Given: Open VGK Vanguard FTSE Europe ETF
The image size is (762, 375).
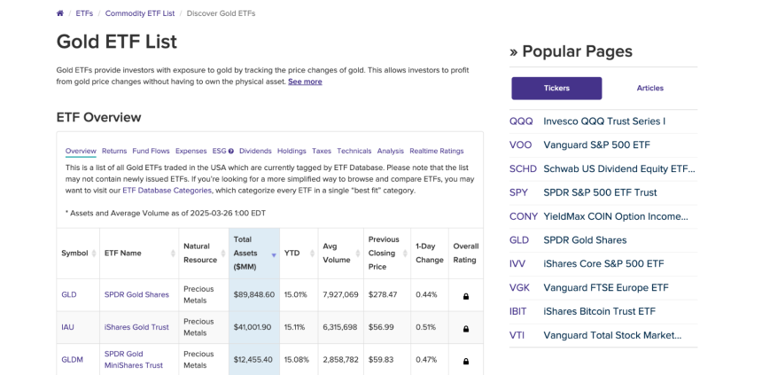Looking at the screenshot, I should point(603,287).
